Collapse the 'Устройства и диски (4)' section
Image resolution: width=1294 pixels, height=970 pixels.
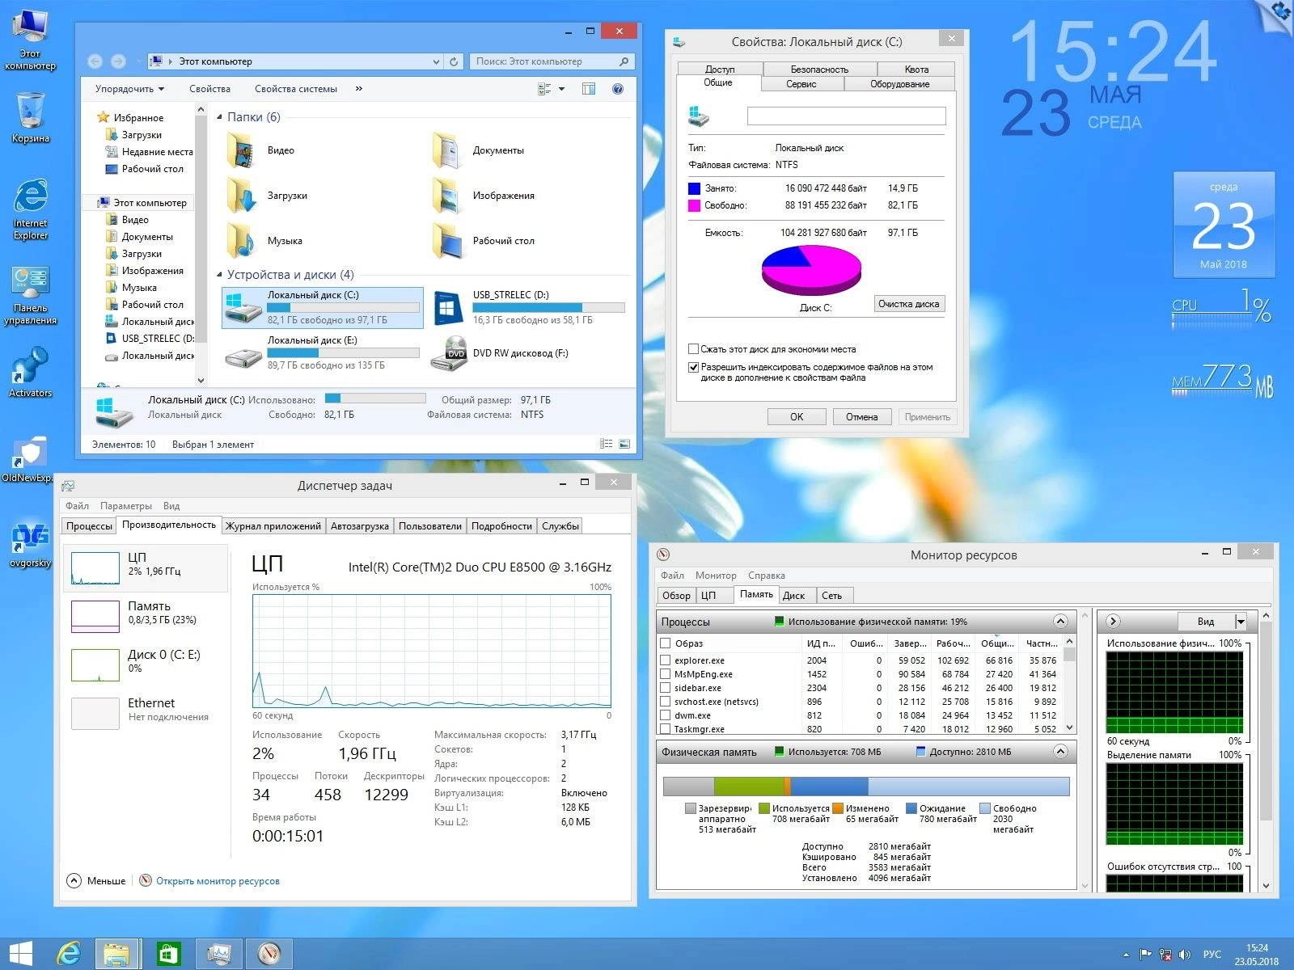point(220,275)
